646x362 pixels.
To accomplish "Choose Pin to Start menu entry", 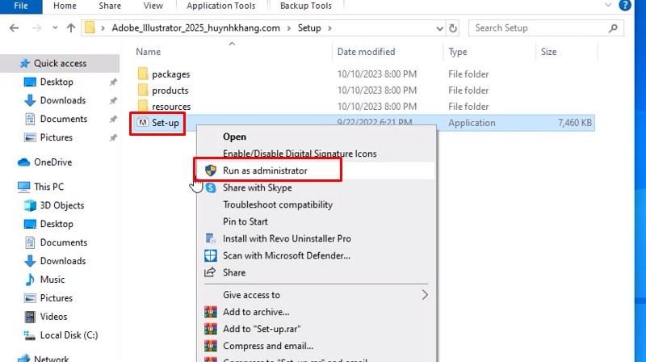I will (245, 221).
